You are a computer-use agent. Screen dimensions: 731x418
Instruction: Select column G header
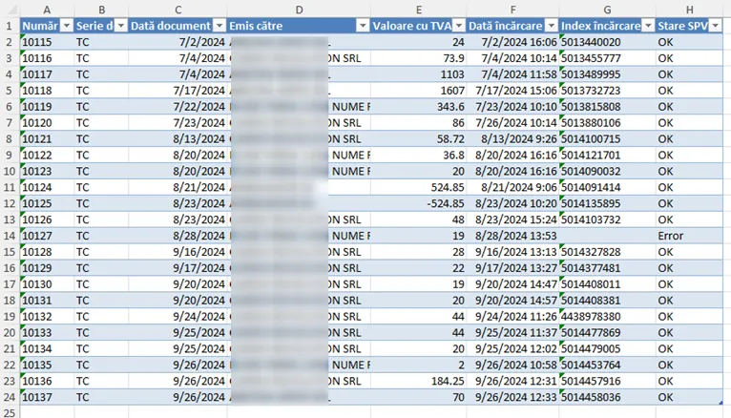click(607, 10)
